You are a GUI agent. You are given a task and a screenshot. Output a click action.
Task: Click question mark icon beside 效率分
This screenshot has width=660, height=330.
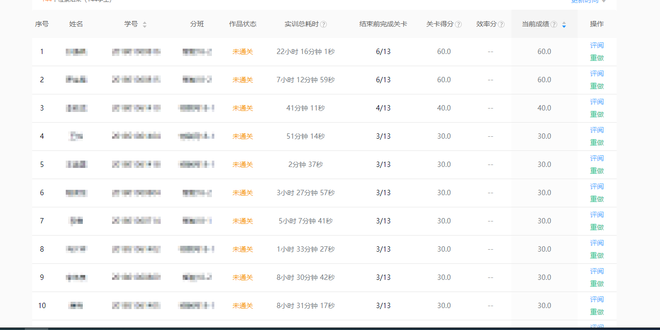[x=501, y=24]
